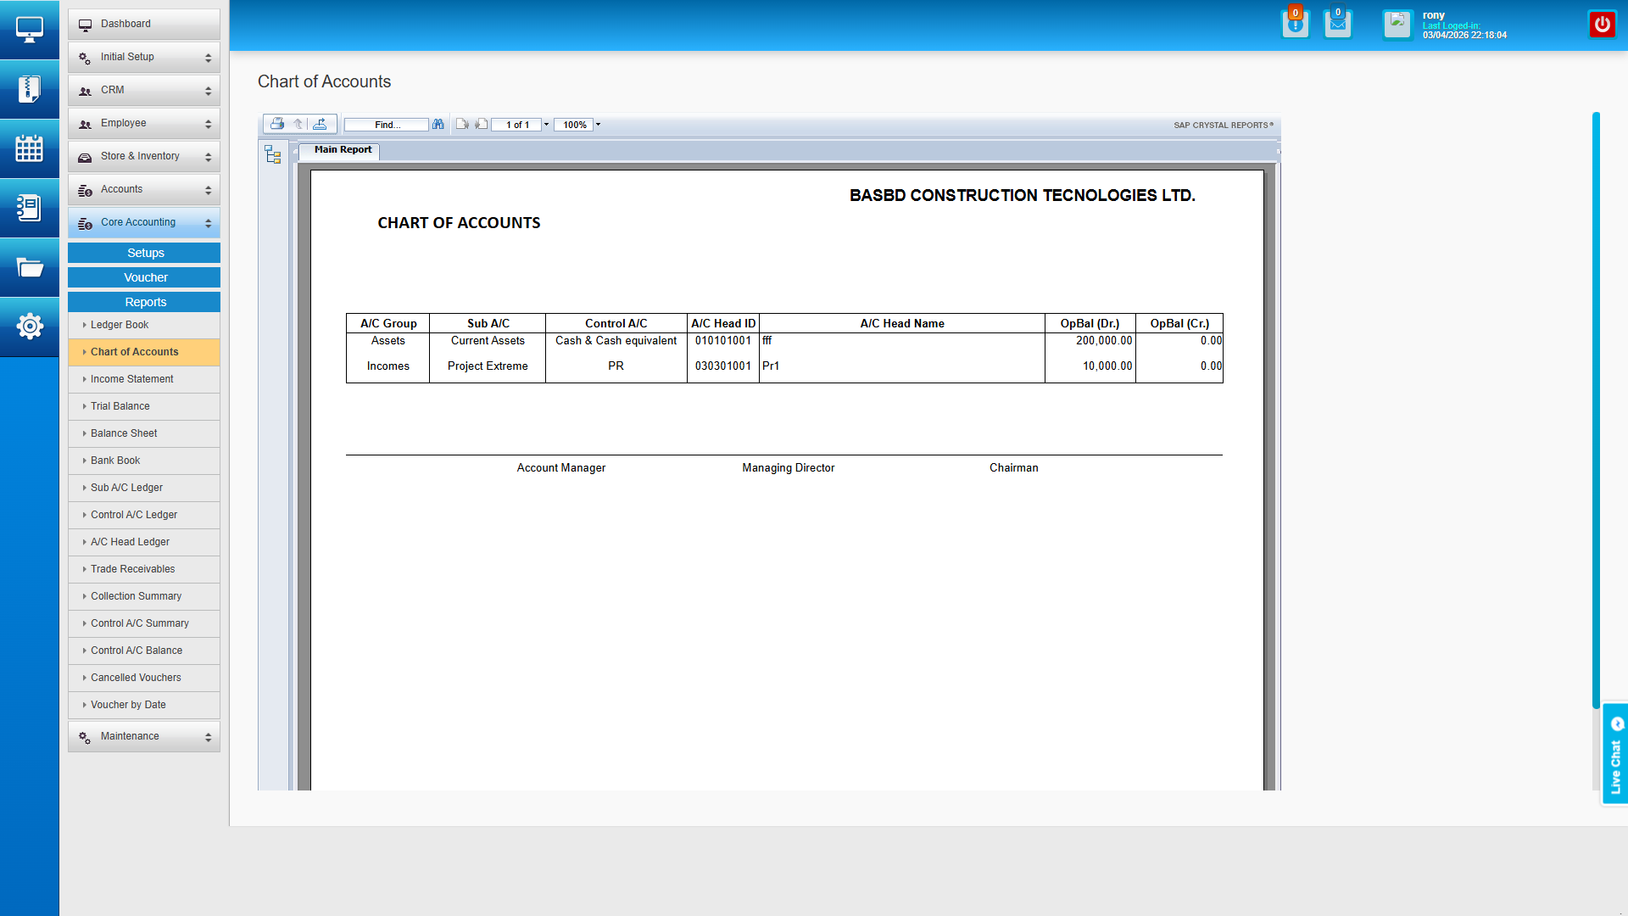Select the Main Report tab
Viewport: 1628px width, 916px height.
(343, 150)
